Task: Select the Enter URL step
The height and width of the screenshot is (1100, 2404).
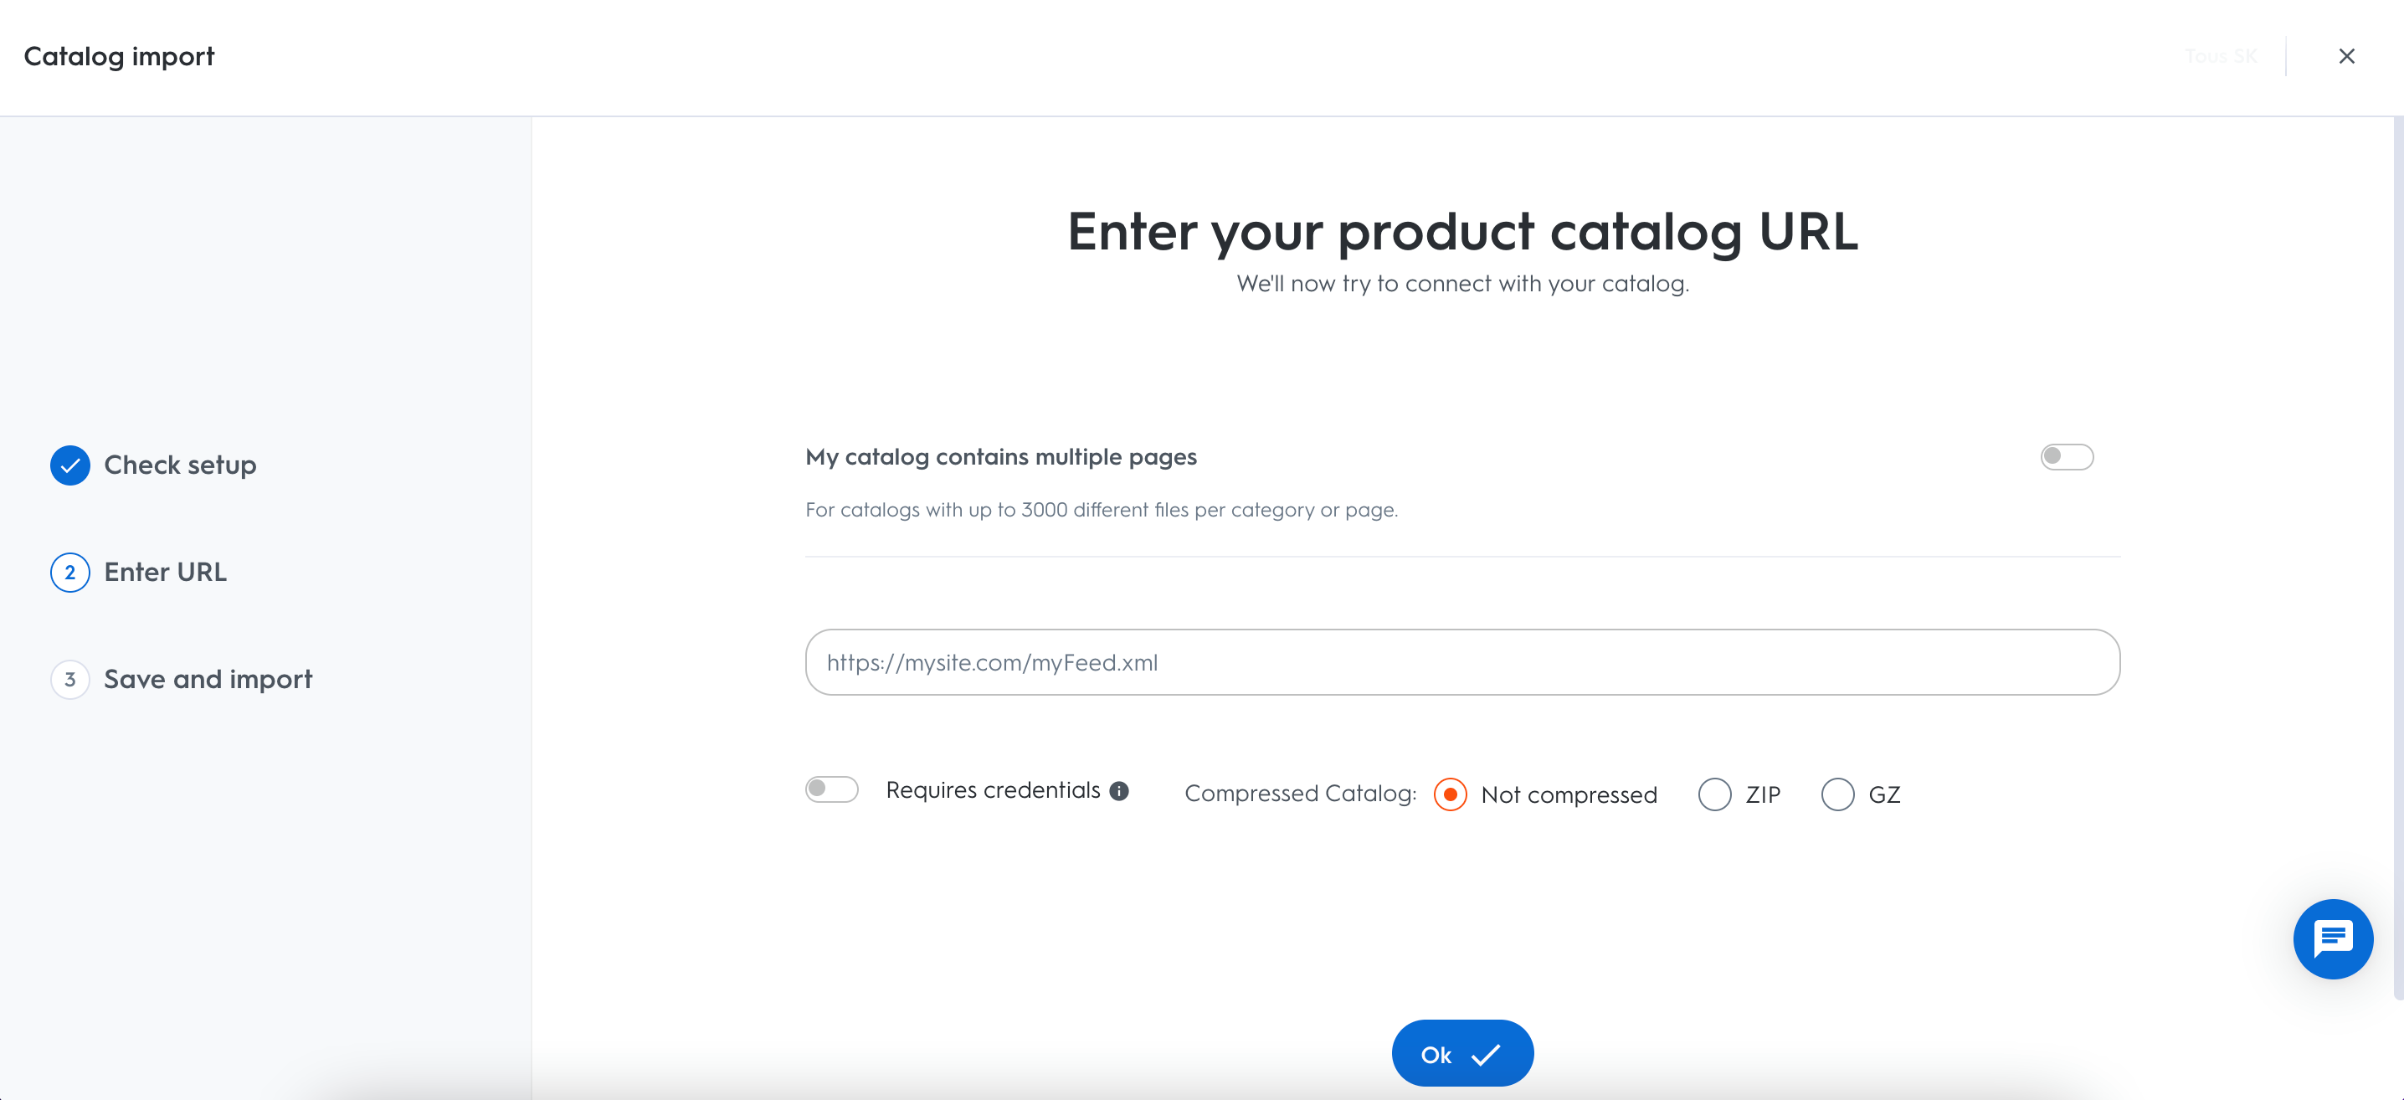Action: point(165,572)
